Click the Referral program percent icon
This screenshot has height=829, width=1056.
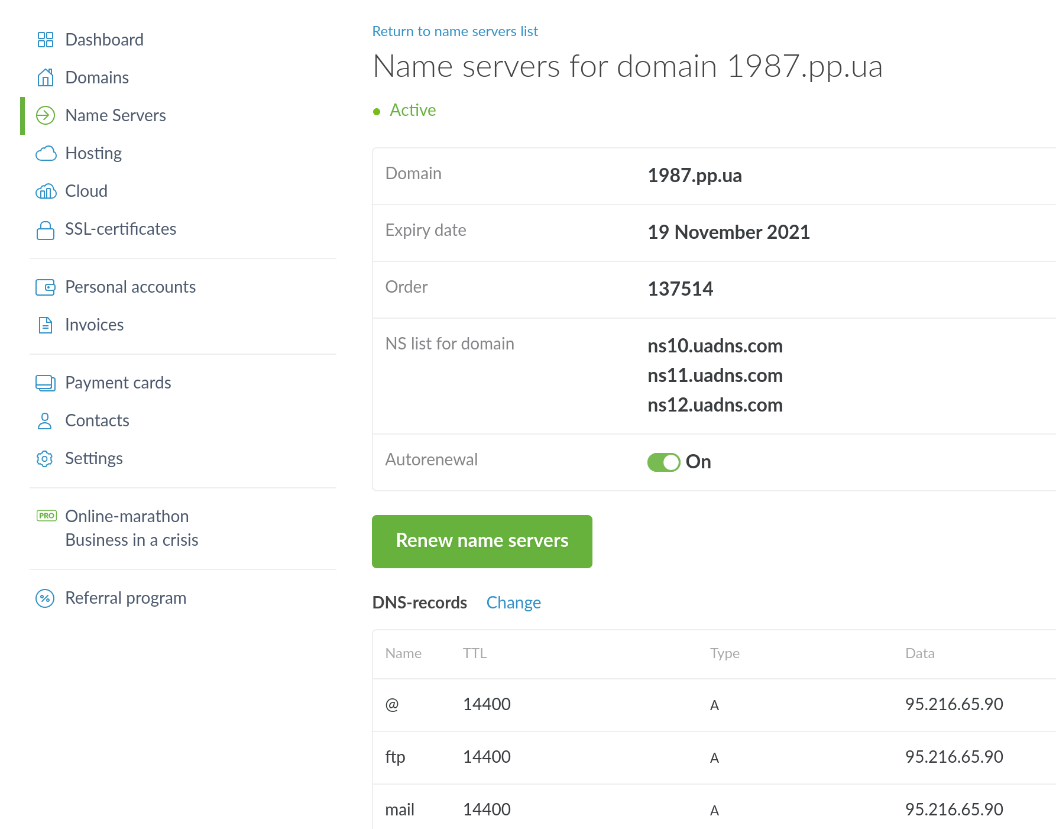tap(46, 598)
